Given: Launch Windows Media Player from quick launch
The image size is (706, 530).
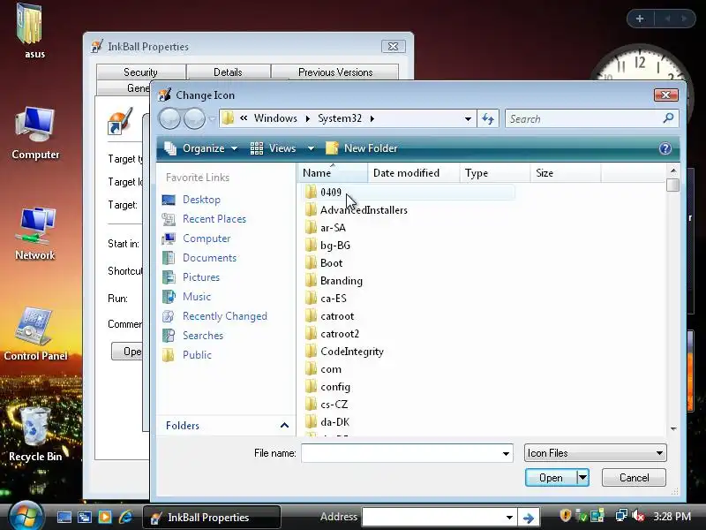Looking at the screenshot, I should (x=105, y=517).
